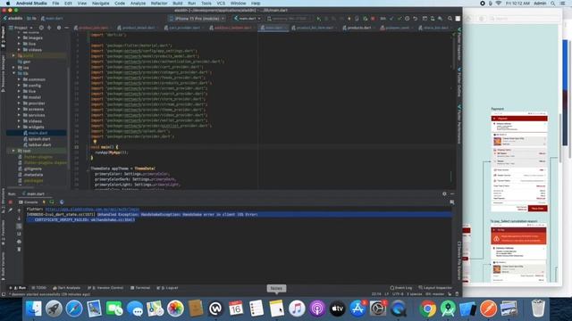Open the Event Log button

(x=400, y=288)
